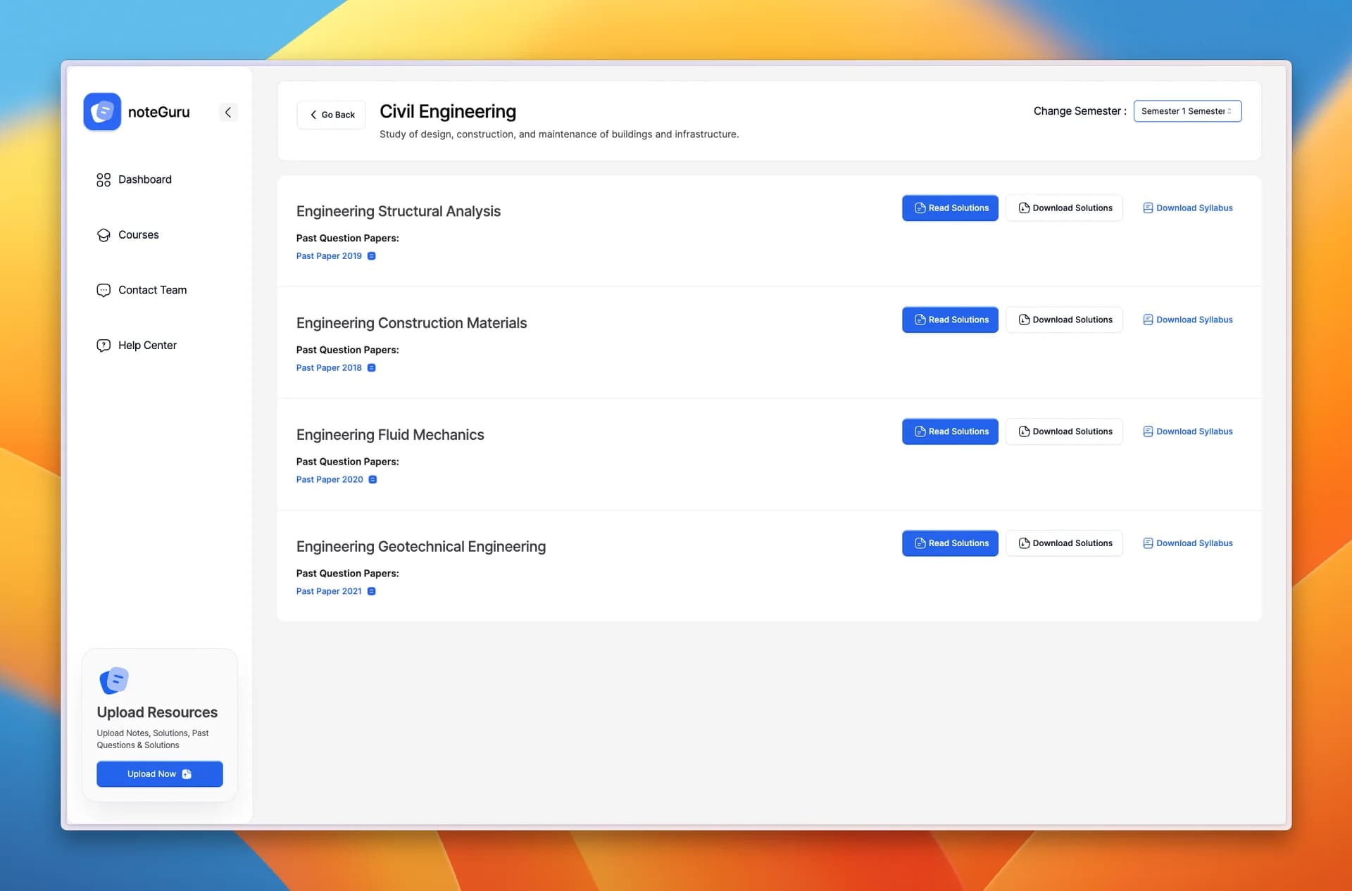Click the Help Center question icon

[x=104, y=346]
